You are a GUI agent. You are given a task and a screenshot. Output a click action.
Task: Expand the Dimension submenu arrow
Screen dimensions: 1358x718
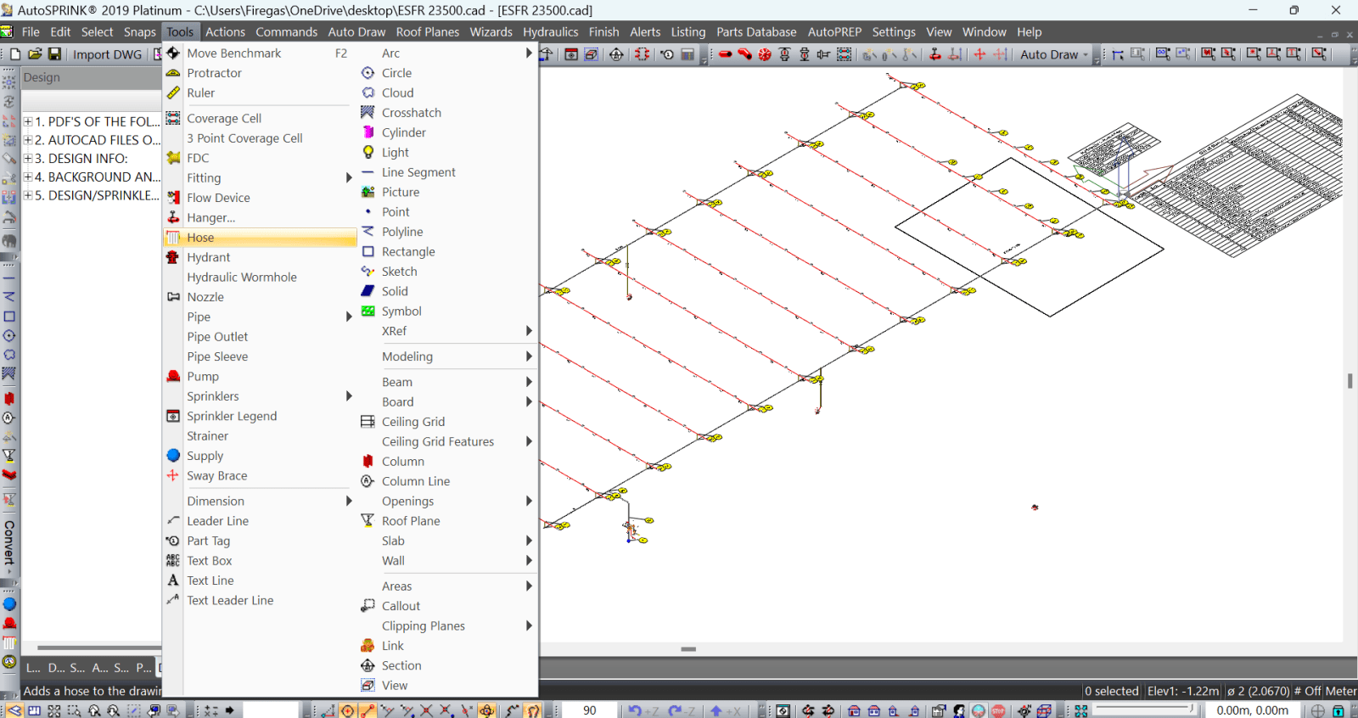349,501
